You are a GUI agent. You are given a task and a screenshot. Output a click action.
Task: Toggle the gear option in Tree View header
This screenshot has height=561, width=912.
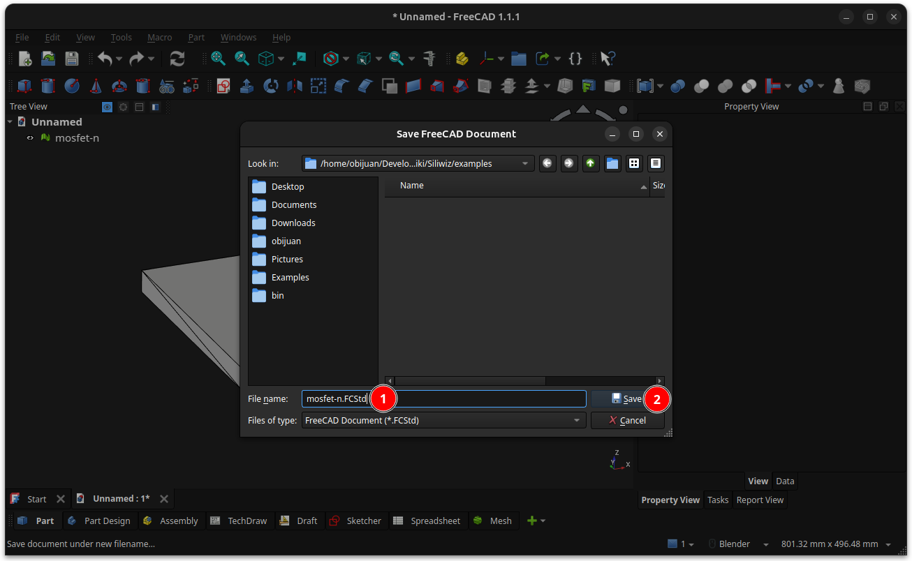[123, 107]
